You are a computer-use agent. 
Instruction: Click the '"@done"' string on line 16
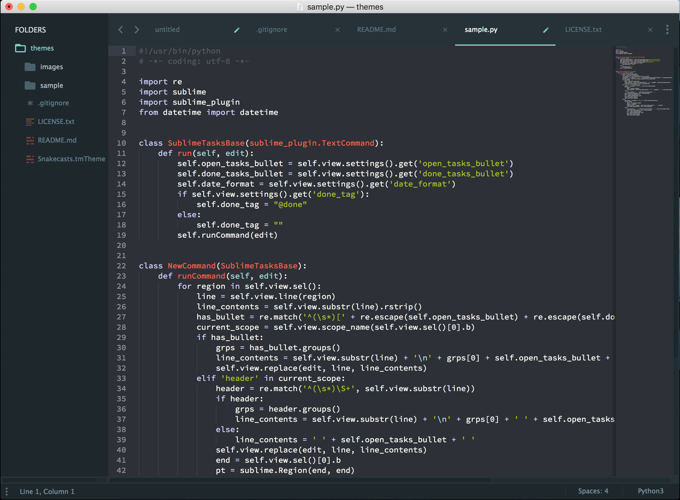(290, 205)
